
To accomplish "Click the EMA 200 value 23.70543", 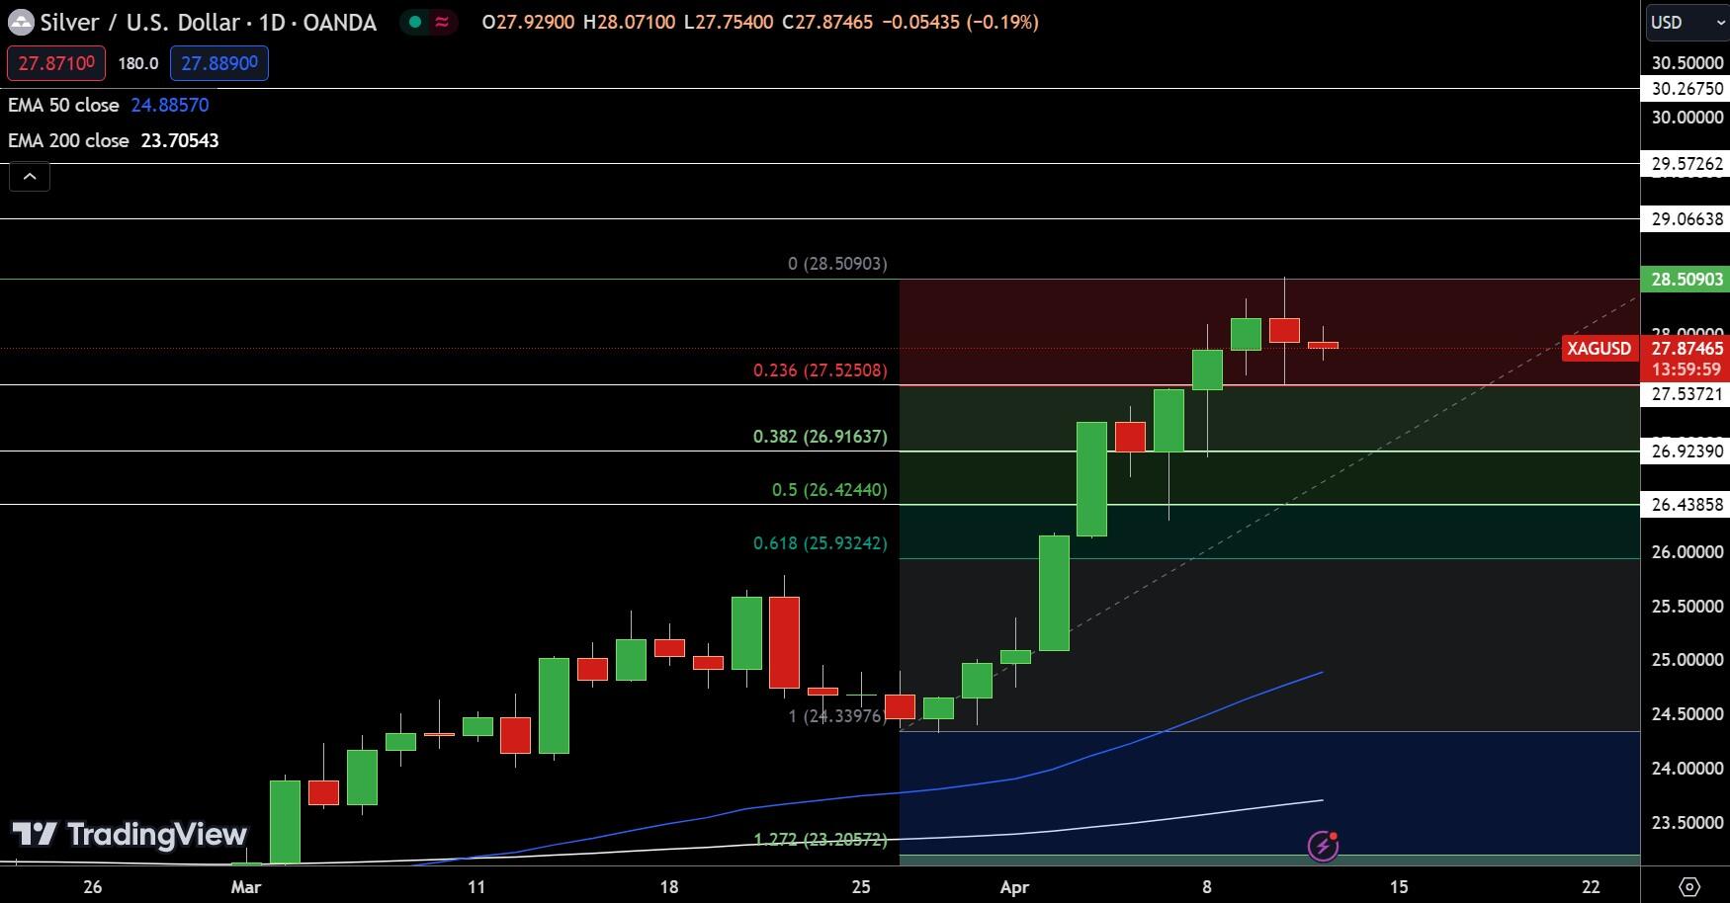I will 180,140.
